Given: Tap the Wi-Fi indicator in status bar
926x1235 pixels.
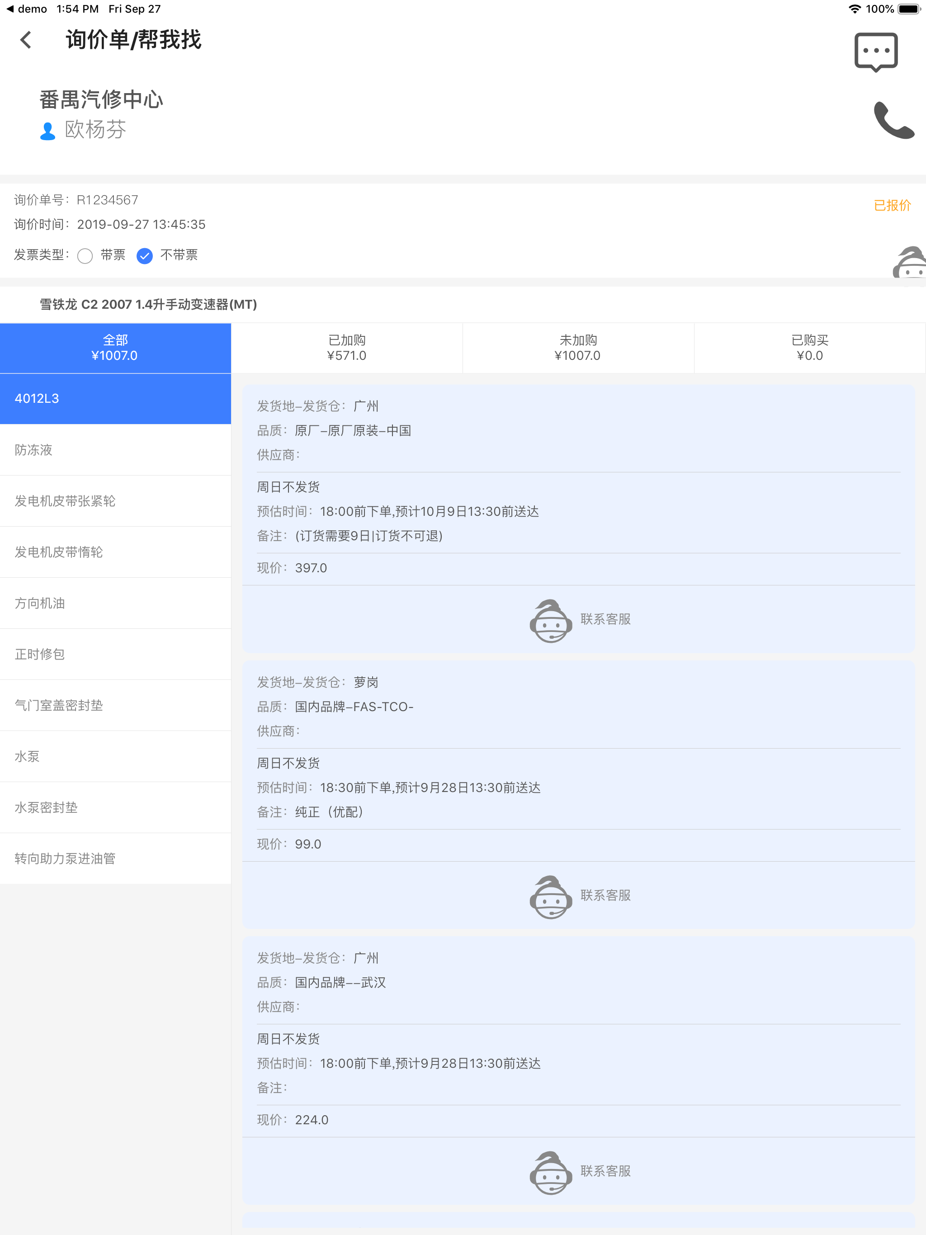Looking at the screenshot, I should coord(855,9).
